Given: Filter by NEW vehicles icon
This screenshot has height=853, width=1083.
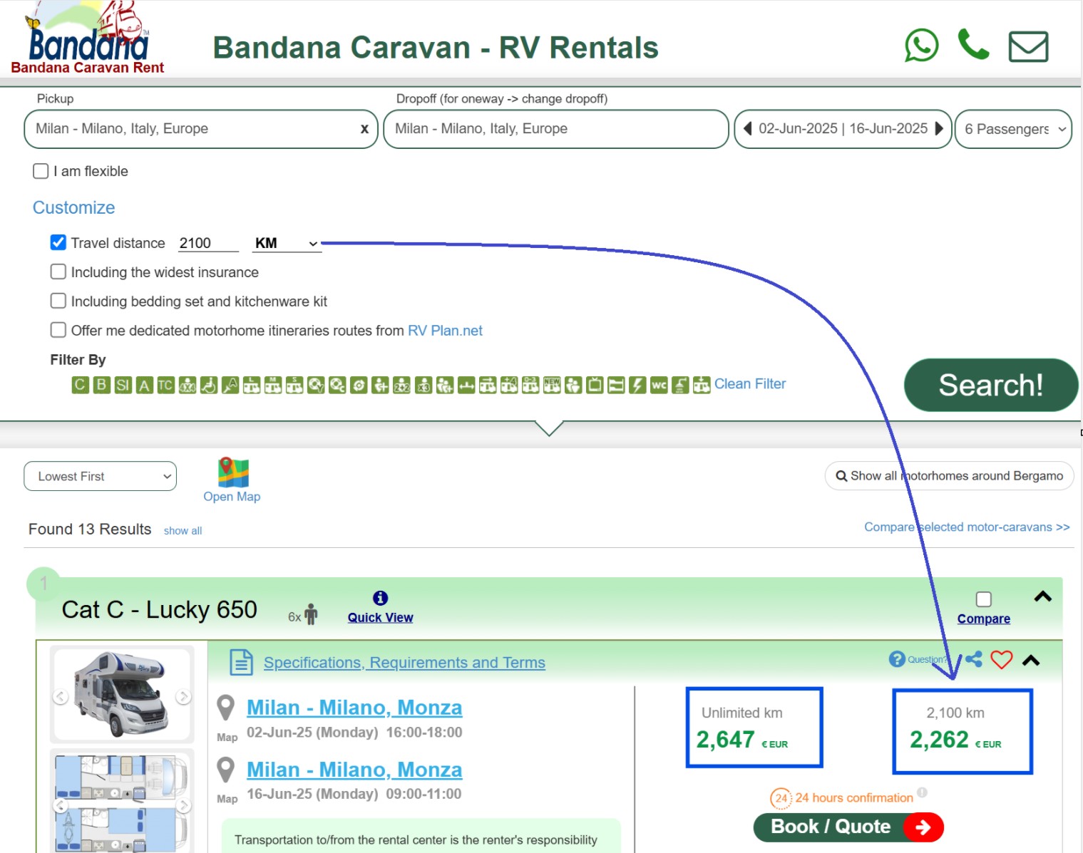Looking at the screenshot, I should 552,386.
